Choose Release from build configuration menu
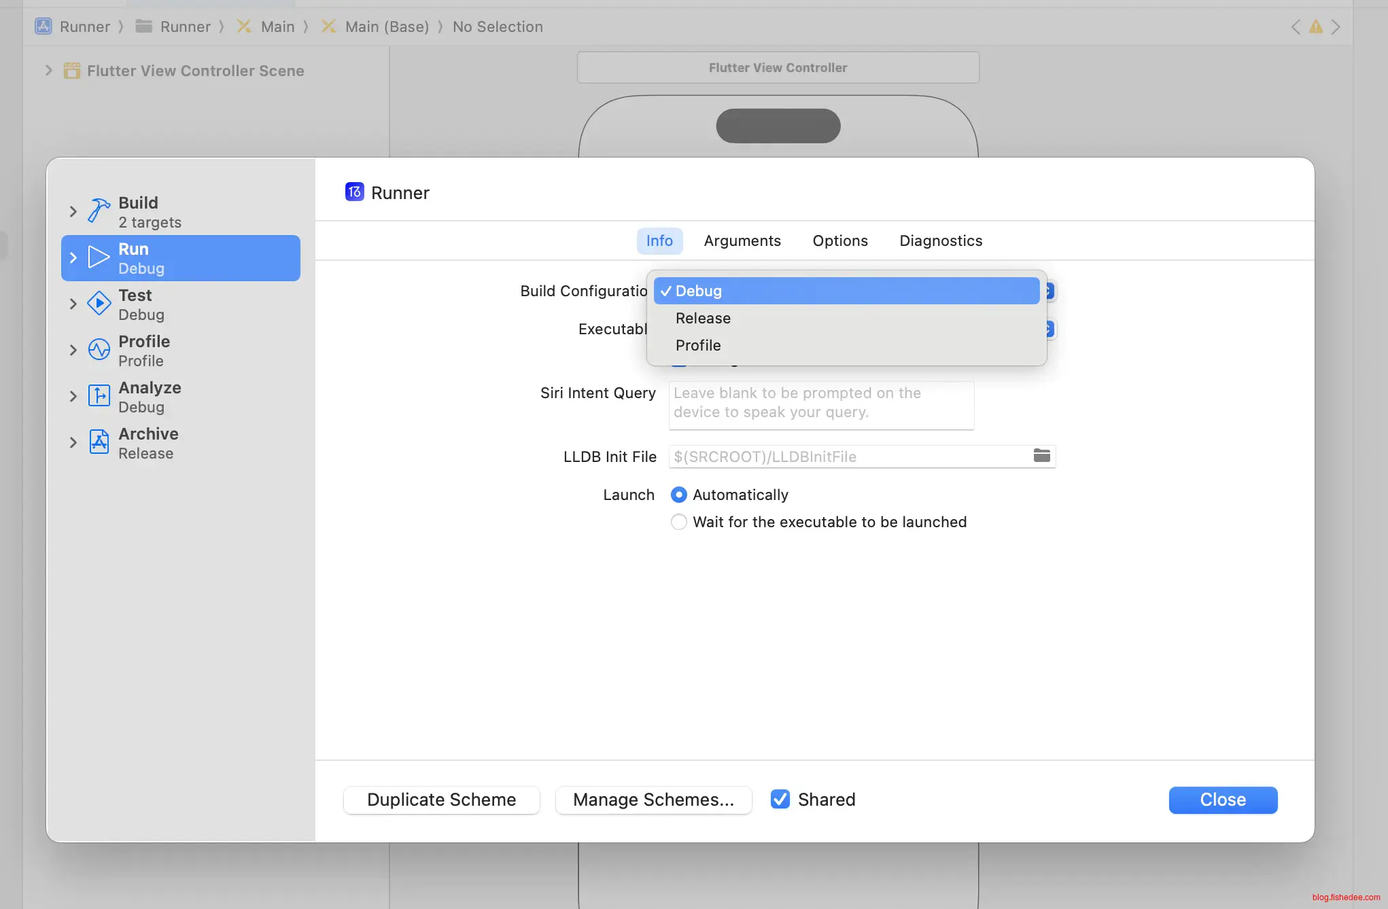The height and width of the screenshot is (909, 1388). [x=703, y=318]
